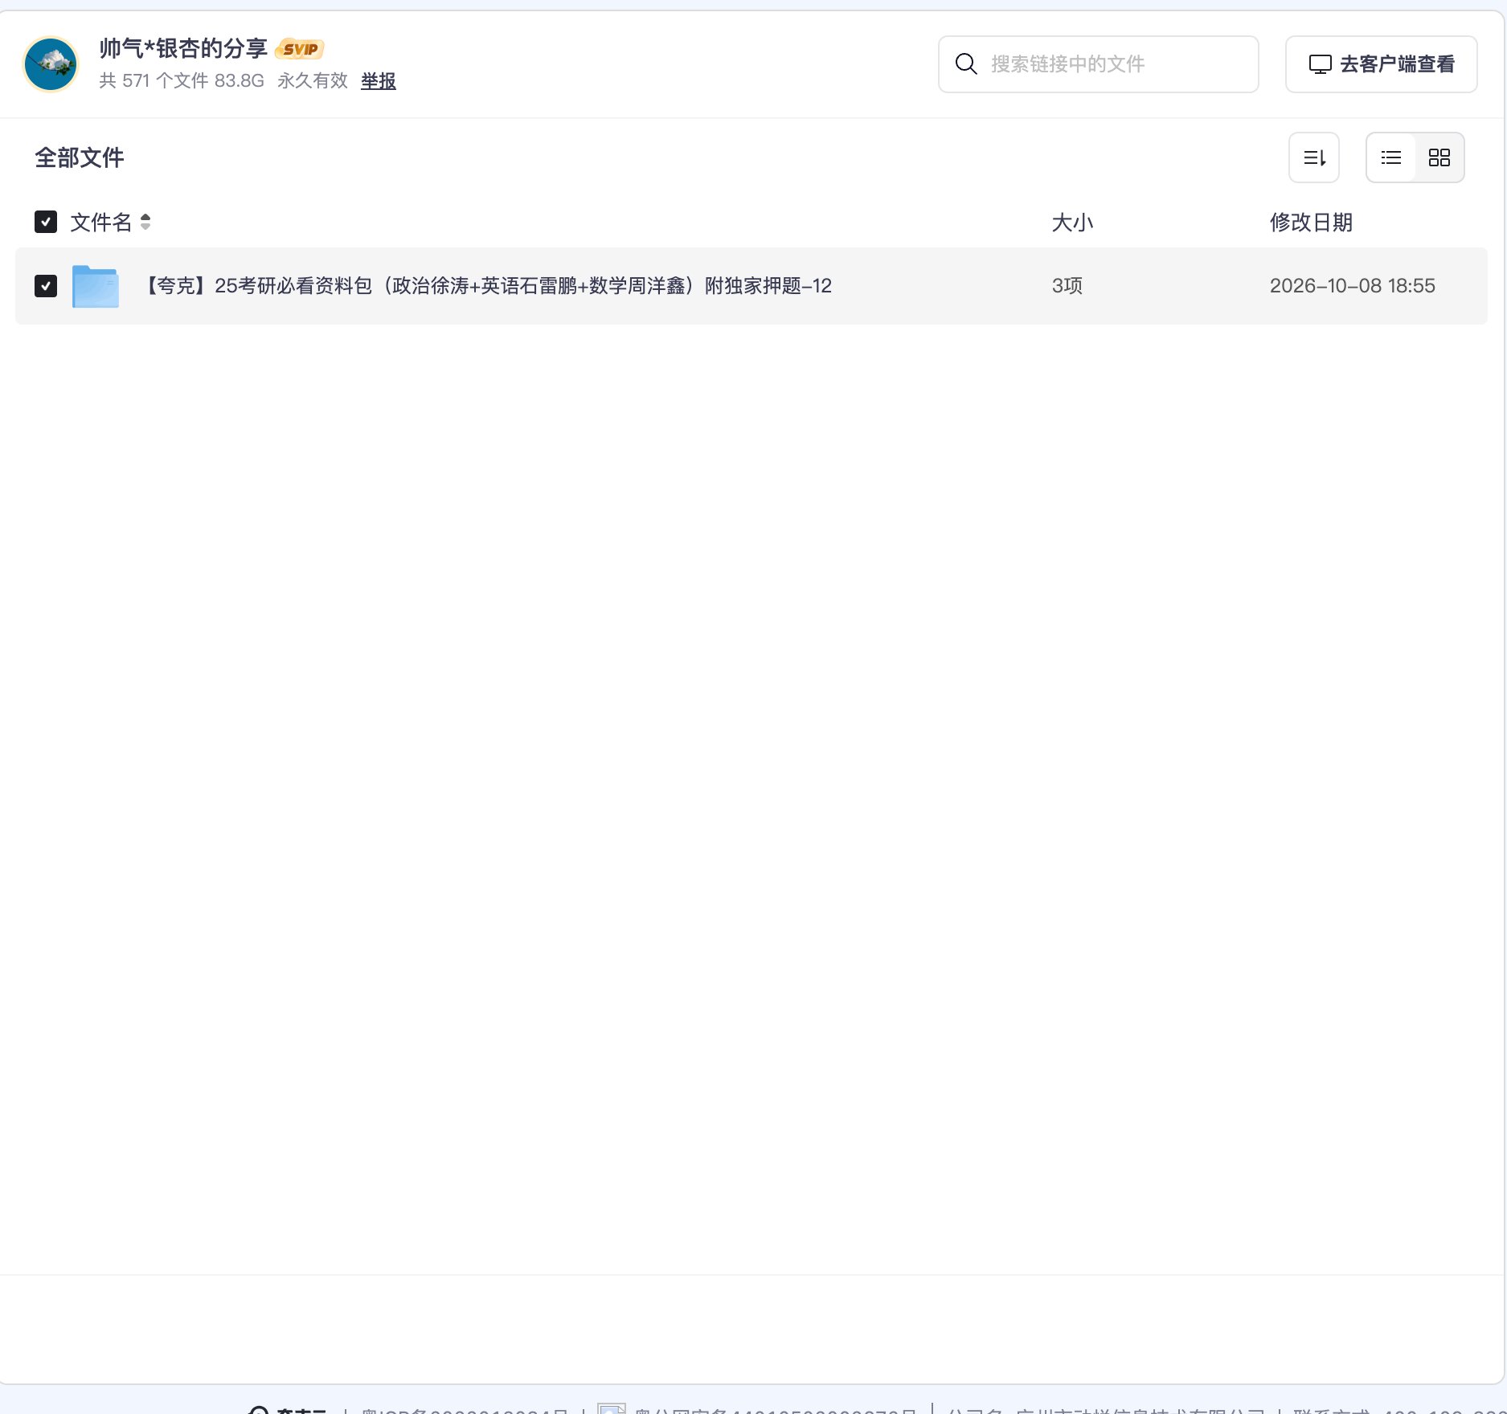Open the sort order menu
Image resolution: width=1507 pixels, height=1414 pixels.
pyautogui.click(x=1314, y=157)
